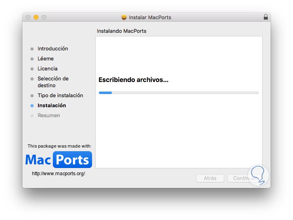Select the Instalación step
Screen dimensions: 293x220
point(52,106)
